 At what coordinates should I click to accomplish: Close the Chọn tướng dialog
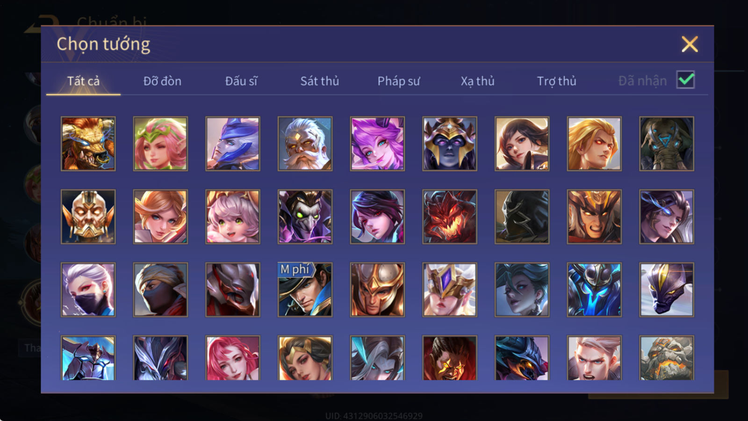coord(690,44)
